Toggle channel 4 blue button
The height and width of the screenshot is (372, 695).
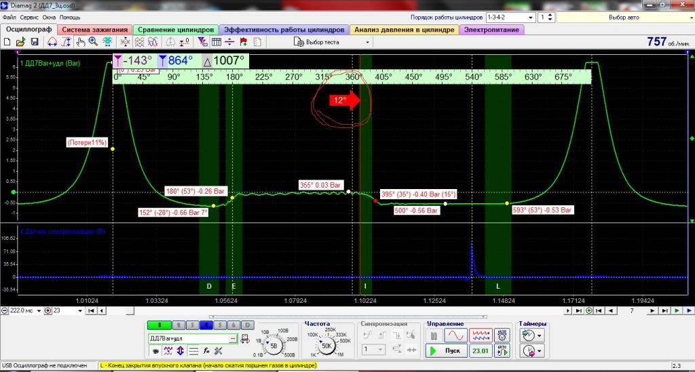coord(206,325)
